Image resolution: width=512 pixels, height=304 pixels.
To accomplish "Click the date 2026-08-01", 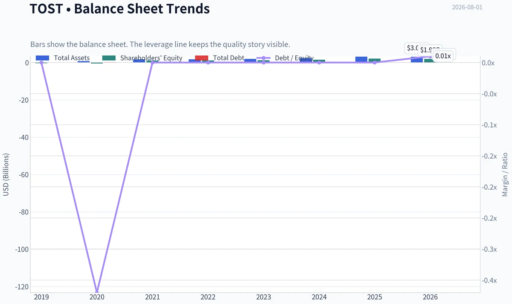I will (x=467, y=7).
